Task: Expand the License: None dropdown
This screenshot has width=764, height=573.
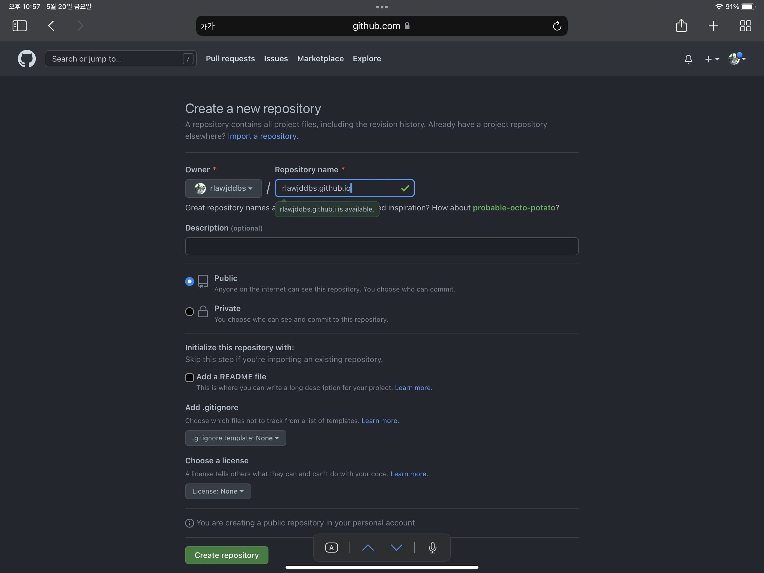Action: 218,491
